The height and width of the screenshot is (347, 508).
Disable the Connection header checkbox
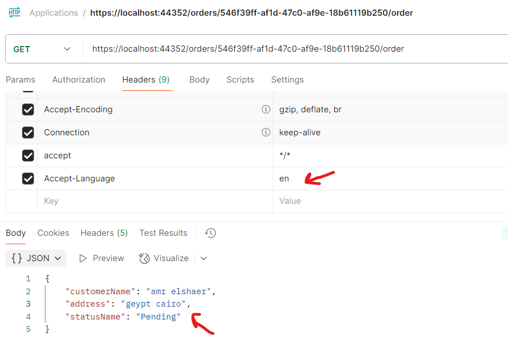pyautogui.click(x=28, y=133)
